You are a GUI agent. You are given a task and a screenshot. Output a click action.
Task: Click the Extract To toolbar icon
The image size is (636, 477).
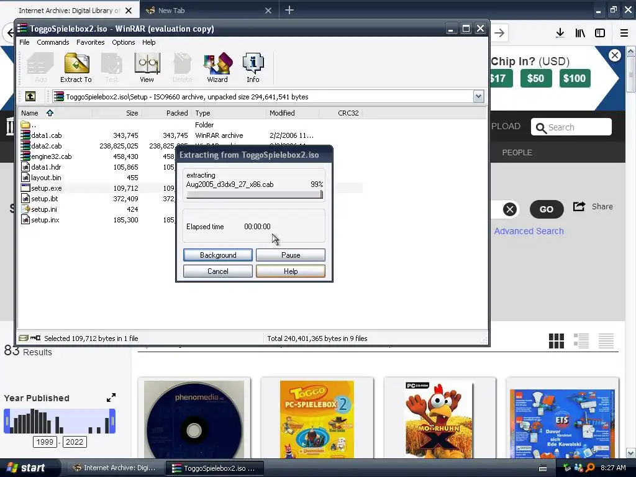tap(76, 68)
